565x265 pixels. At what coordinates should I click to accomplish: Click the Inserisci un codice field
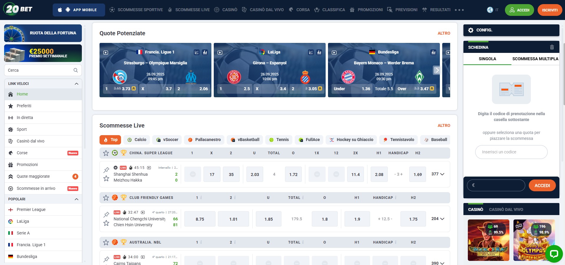click(x=511, y=152)
